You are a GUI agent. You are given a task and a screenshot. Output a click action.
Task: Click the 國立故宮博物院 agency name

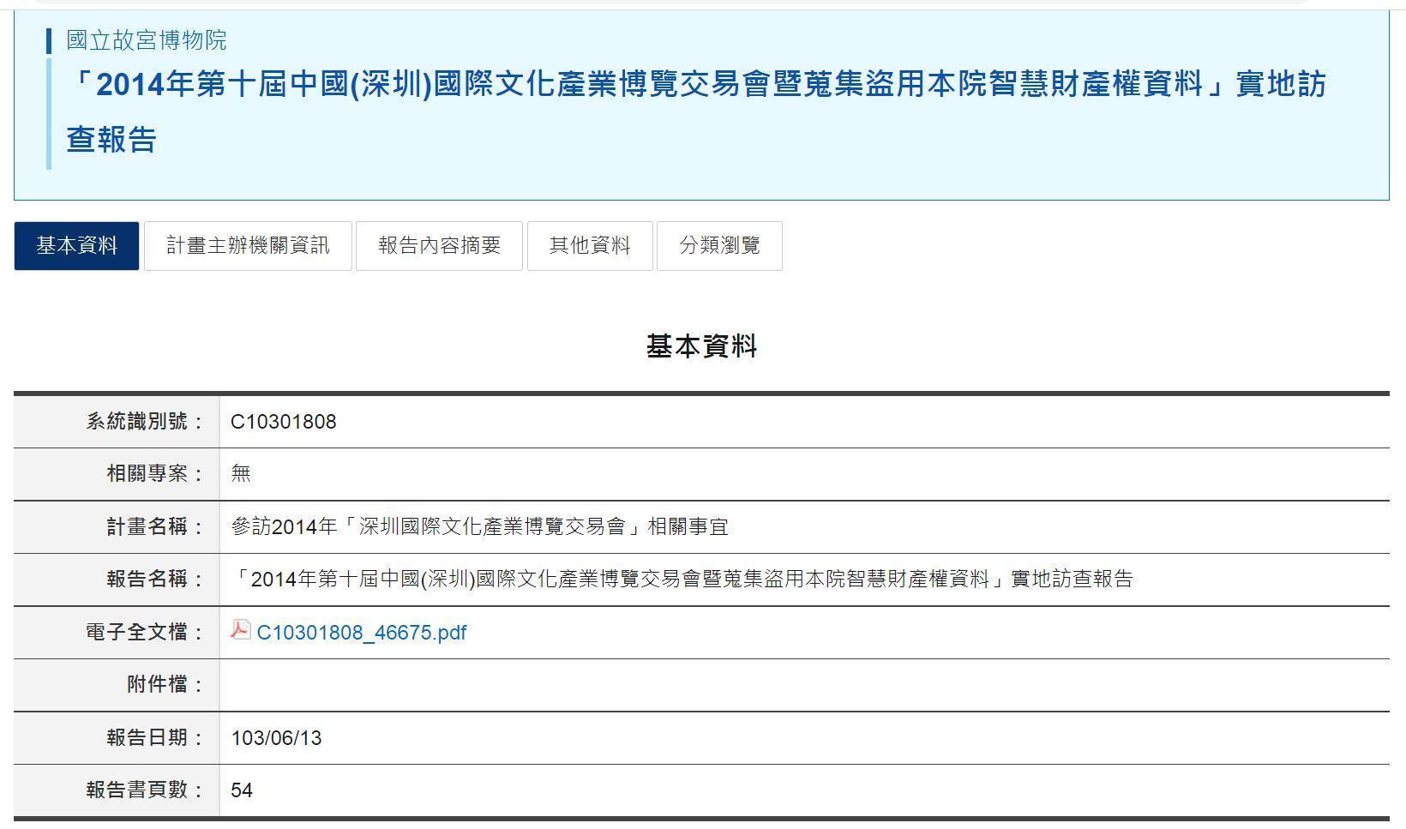click(147, 40)
